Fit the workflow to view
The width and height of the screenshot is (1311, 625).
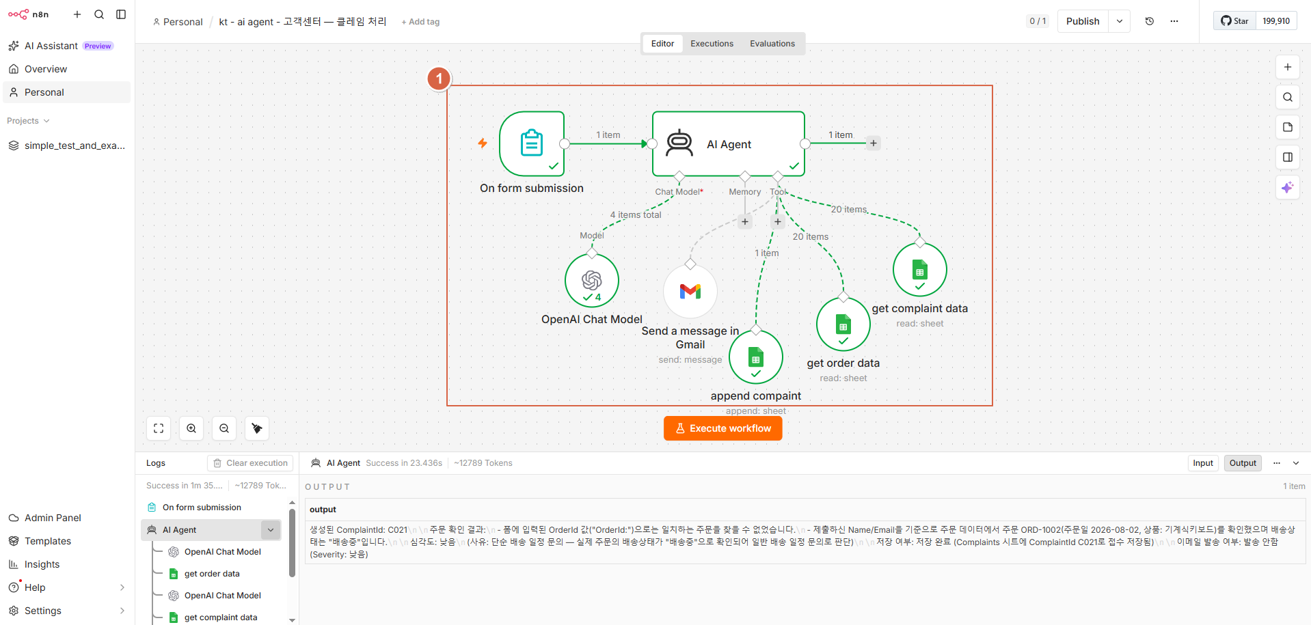click(159, 428)
